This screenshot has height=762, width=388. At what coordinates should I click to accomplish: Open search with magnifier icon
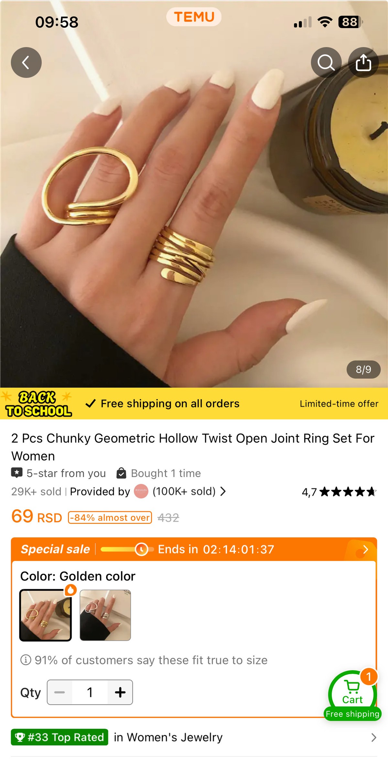(x=326, y=62)
